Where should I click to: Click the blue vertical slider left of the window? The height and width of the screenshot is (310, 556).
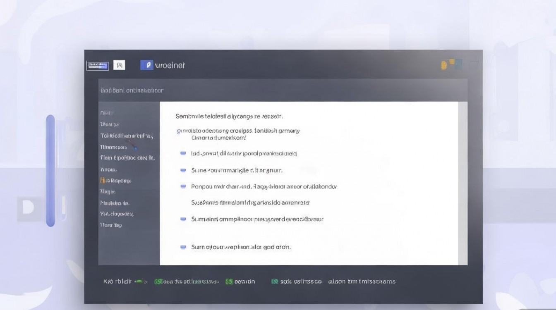pos(50,170)
